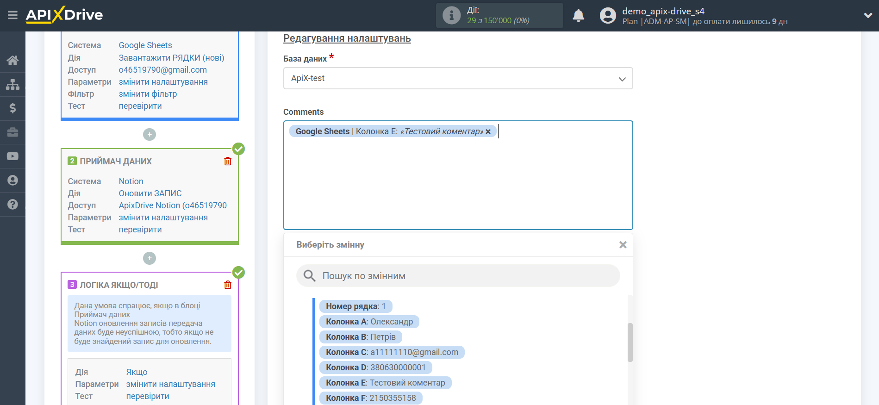This screenshot has width=879, height=405.
Task: Open the hamburger menu
Action: [x=12, y=15]
